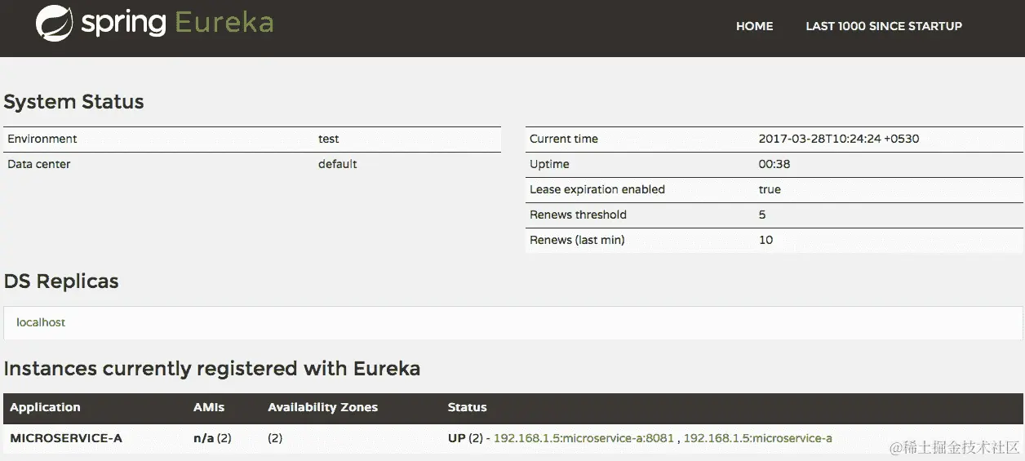
Task: Select the 'test' environment value
Action: (329, 139)
